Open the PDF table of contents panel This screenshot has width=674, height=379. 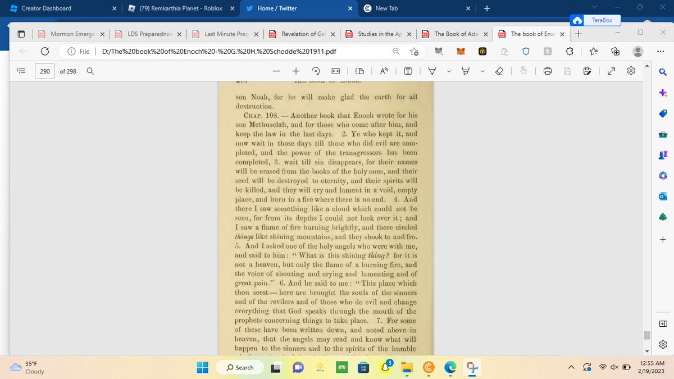(x=21, y=71)
